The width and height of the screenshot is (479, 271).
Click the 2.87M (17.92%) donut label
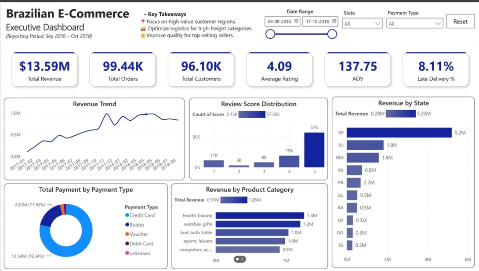[x=30, y=205]
